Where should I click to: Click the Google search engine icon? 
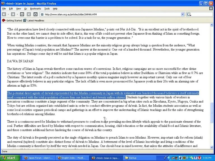point(189,14)
